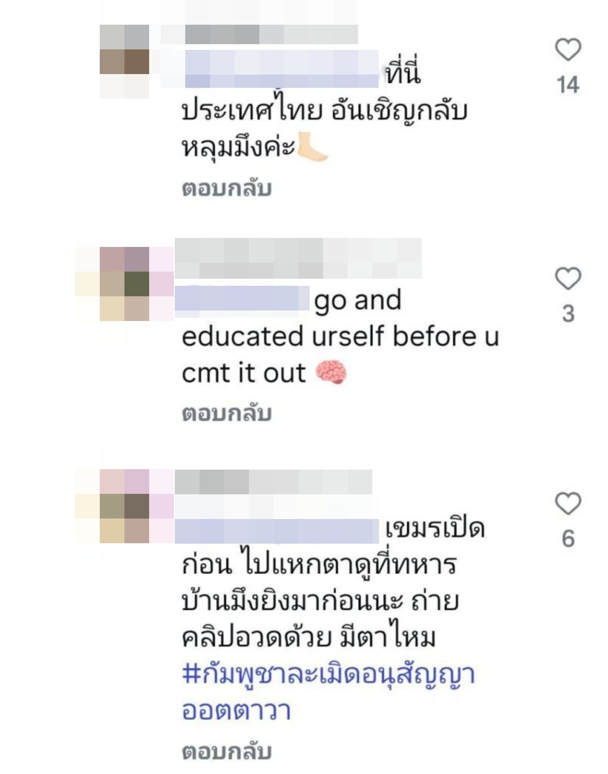608x774 pixels.
Task: Like the 'go and educated urself' comment
Action: [568, 278]
